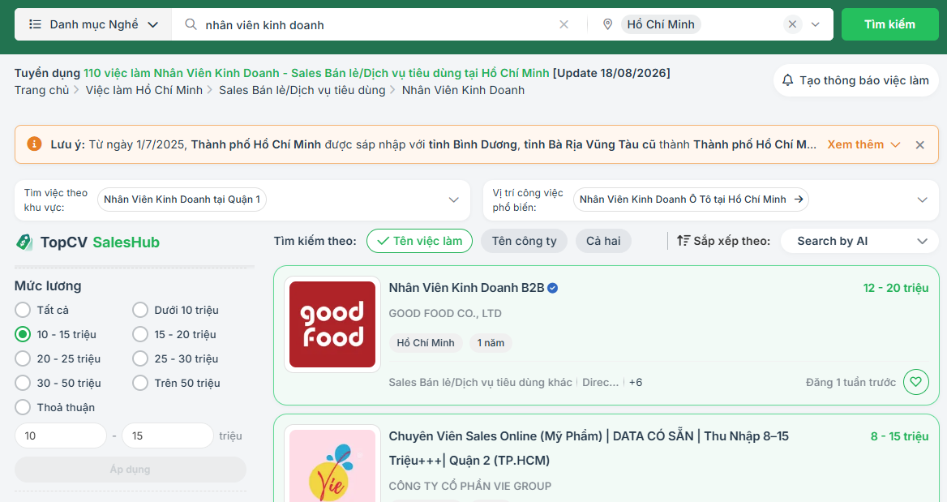The height and width of the screenshot is (502, 947).
Task: Click the Tìm kiếm button
Action: [x=889, y=25]
